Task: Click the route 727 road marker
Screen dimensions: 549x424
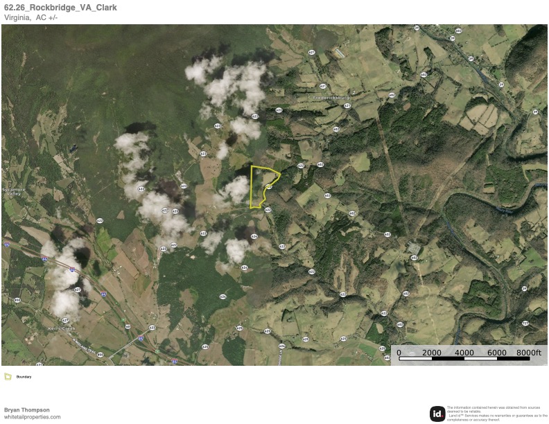Action: [525, 324]
